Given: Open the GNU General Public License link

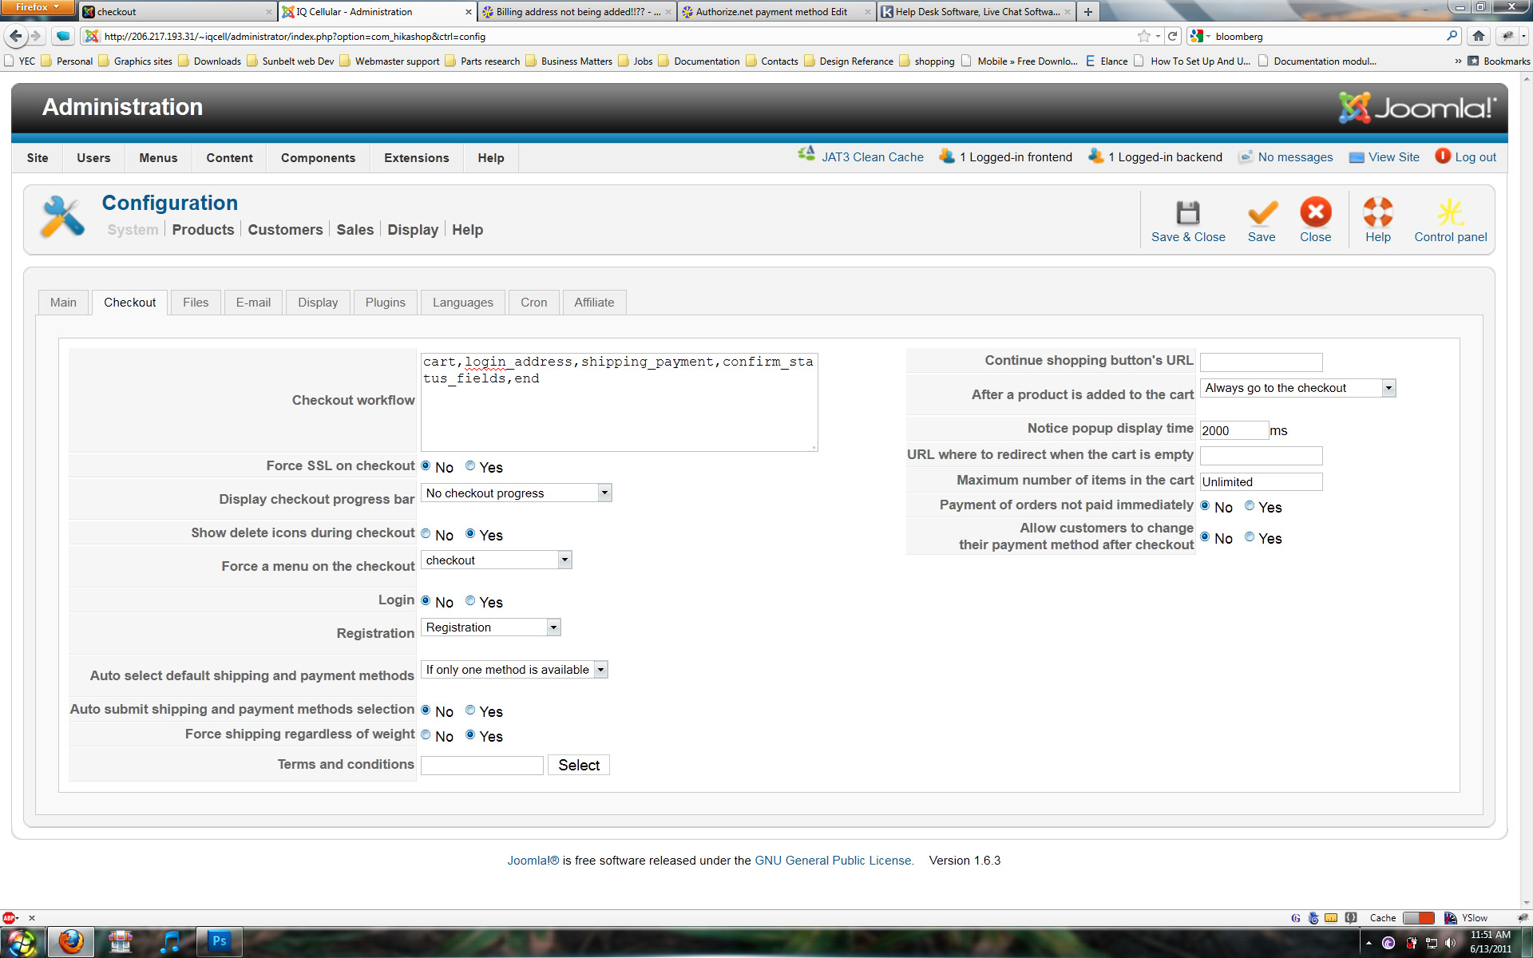Looking at the screenshot, I should (x=833, y=861).
